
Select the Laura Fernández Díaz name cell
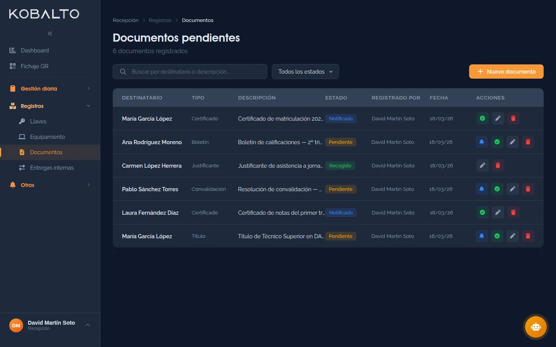coord(150,213)
